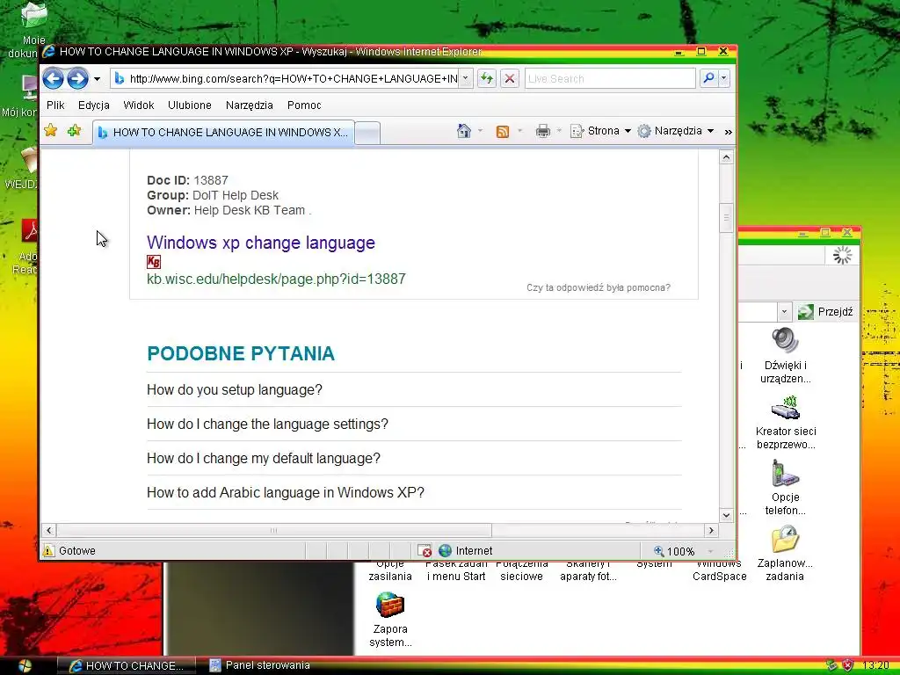Expand the zoom level dropdown arrow
900x675 pixels.
(710, 551)
